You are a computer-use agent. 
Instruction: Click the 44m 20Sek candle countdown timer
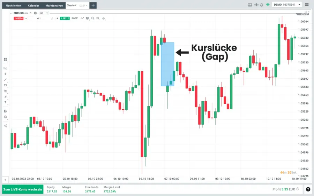[x=288, y=172]
